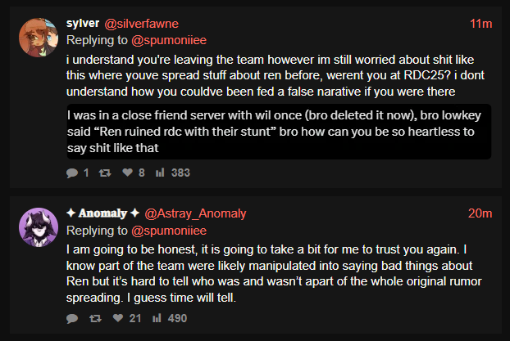Click the Anomaly display name
This screenshot has width=510, height=341.
tap(102, 213)
